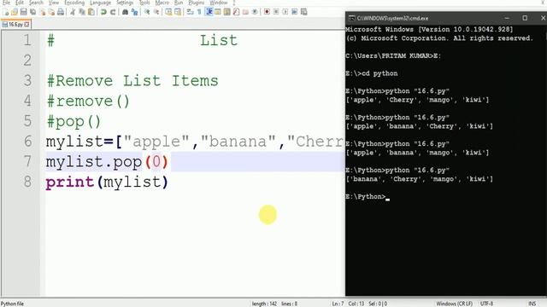This screenshot has width=547, height=307.
Task: Open the File menu
Action: pos(6,3)
